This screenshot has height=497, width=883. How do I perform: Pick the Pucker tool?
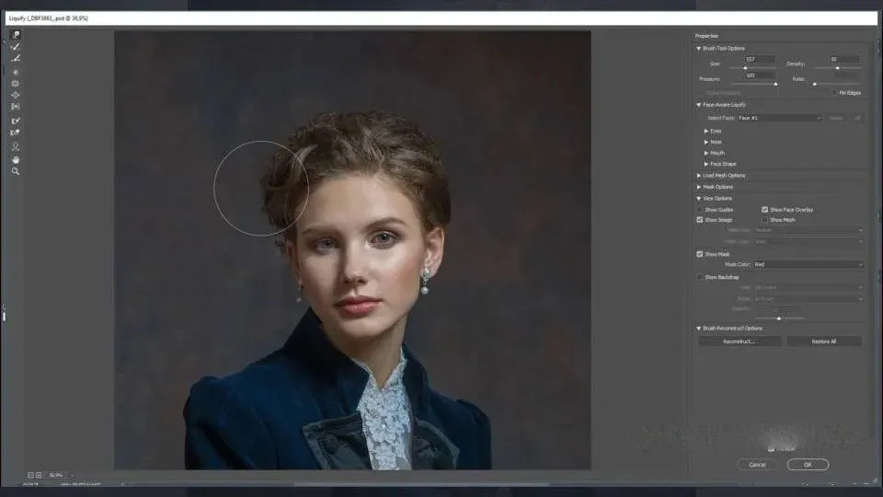16,84
